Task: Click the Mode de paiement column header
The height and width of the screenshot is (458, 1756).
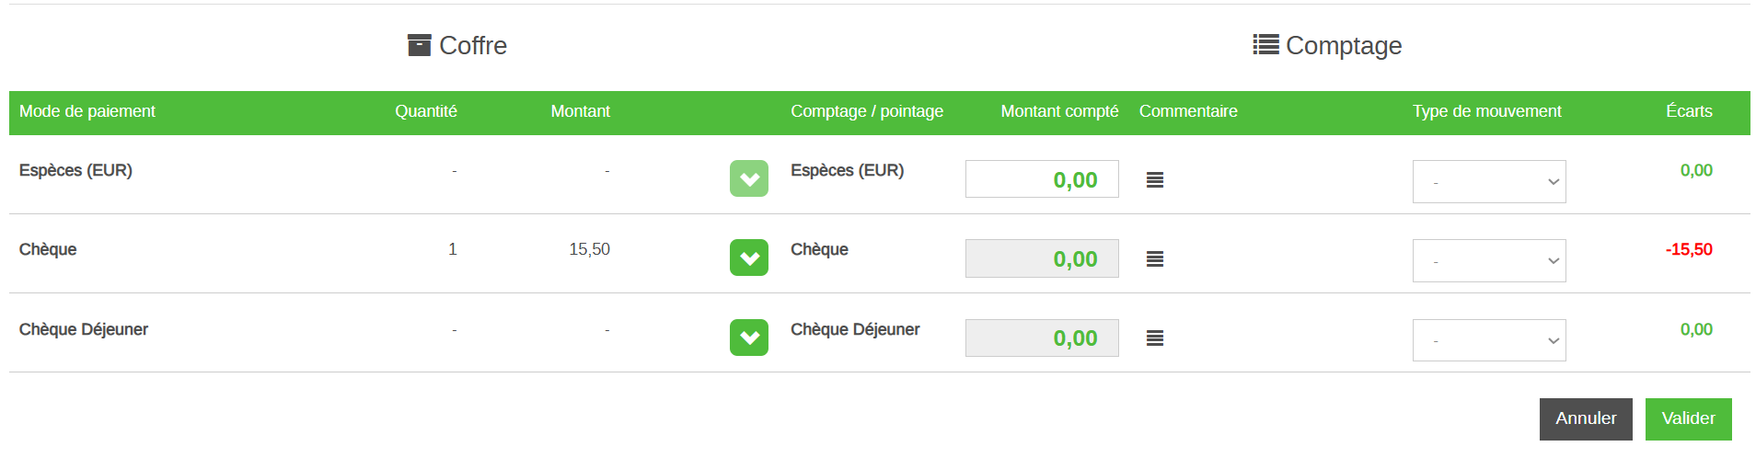Action: pyautogui.click(x=87, y=111)
